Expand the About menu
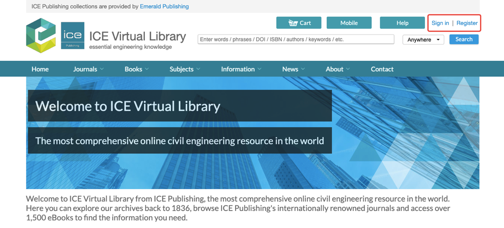Image resolution: width=504 pixels, height=228 pixels. pos(338,69)
